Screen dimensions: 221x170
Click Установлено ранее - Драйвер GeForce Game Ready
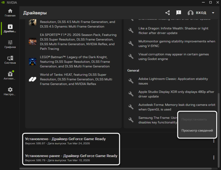pos(71,156)
